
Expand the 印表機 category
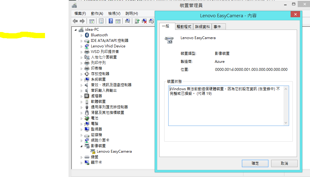[81, 69]
